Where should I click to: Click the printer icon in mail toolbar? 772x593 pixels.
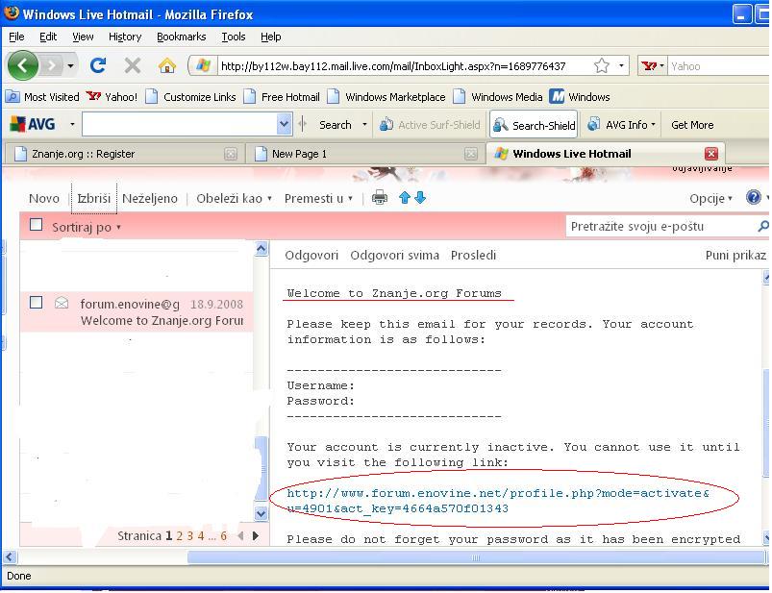coord(380,198)
